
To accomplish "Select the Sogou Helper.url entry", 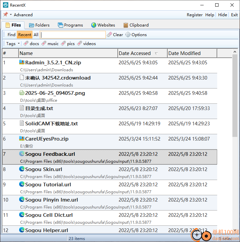I will click(110, 229).
